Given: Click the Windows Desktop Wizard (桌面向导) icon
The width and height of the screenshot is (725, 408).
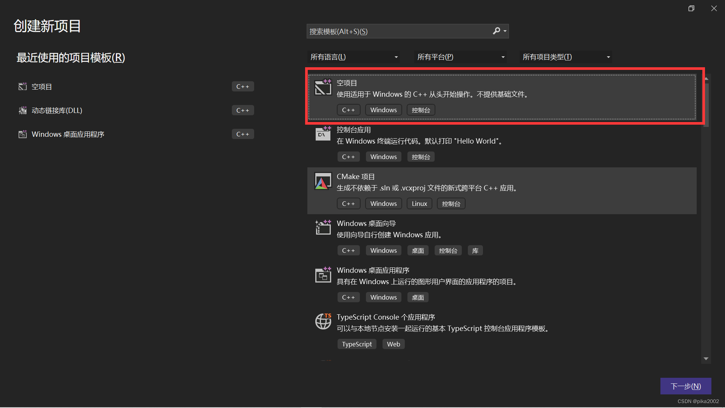Looking at the screenshot, I should 323,227.
